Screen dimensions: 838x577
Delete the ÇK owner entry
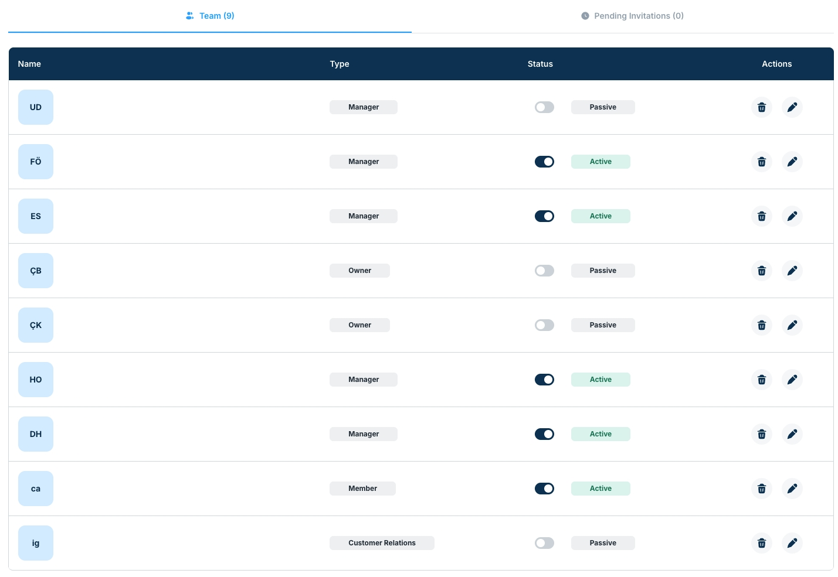(761, 325)
